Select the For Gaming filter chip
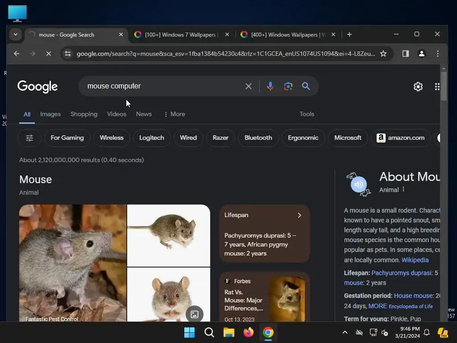 tap(67, 138)
